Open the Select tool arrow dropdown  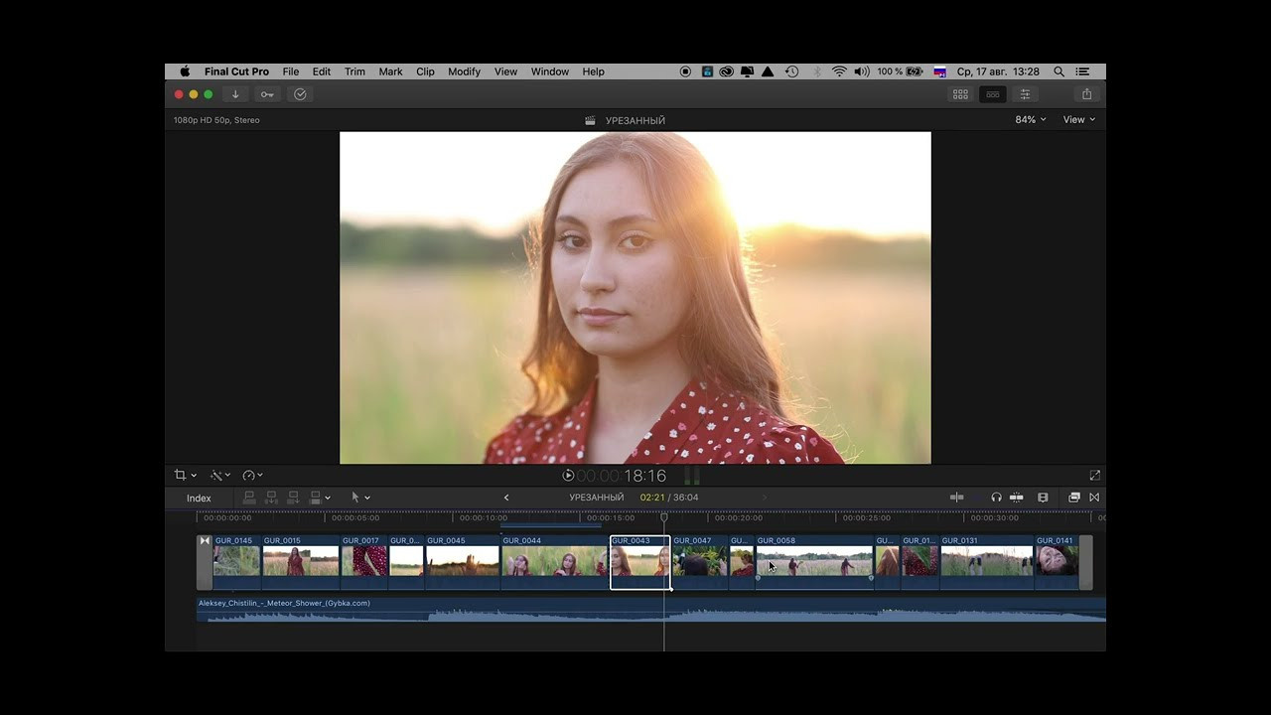[360, 498]
